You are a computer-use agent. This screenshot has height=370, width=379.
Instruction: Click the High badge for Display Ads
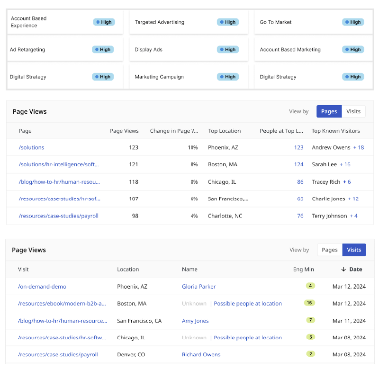(x=228, y=50)
